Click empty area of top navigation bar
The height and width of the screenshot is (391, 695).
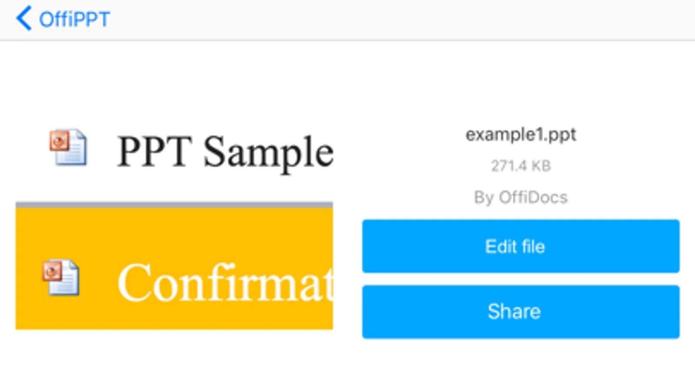391,20
